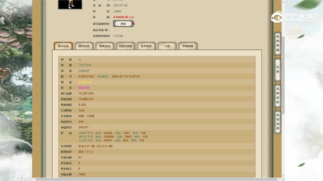Open the 坐骑召唤兽 tab
This screenshot has height=181, width=323.
126,46
